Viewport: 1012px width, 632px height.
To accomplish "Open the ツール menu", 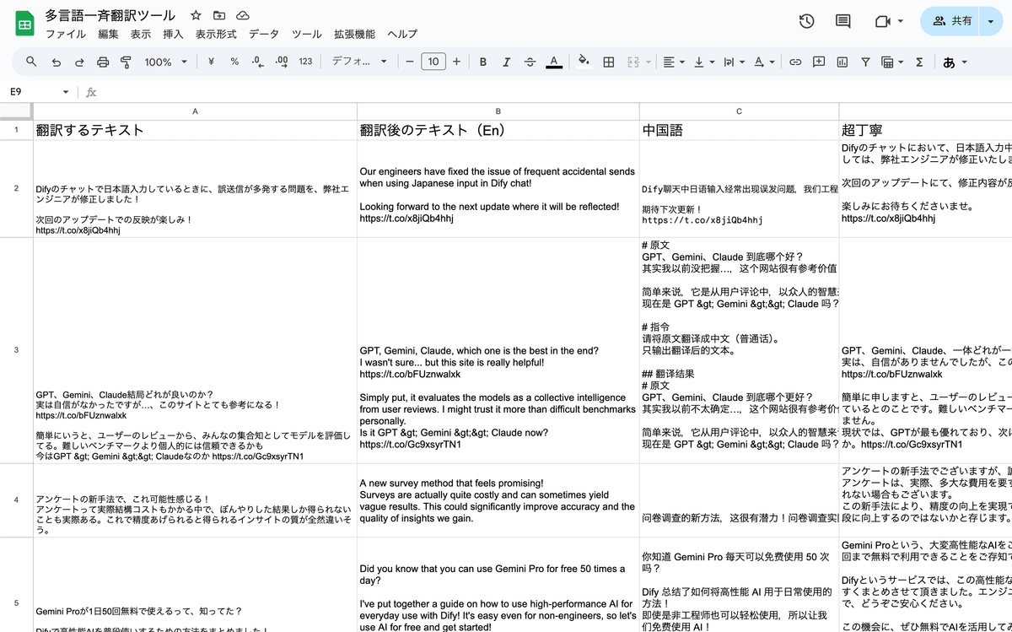I will pyautogui.click(x=306, y=35).
